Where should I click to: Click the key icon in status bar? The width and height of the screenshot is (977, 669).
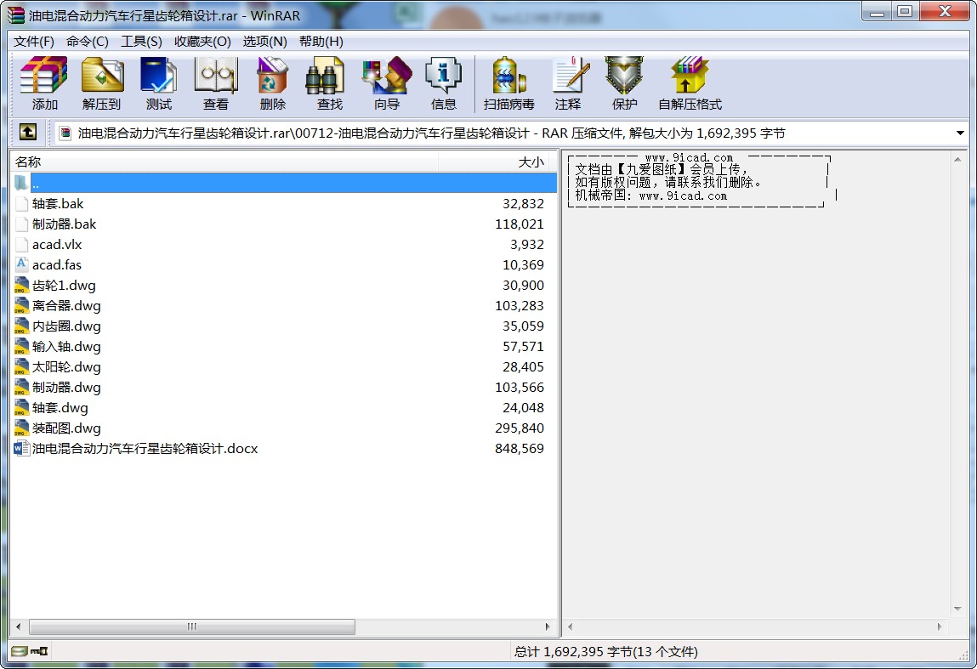click(39, 651)
